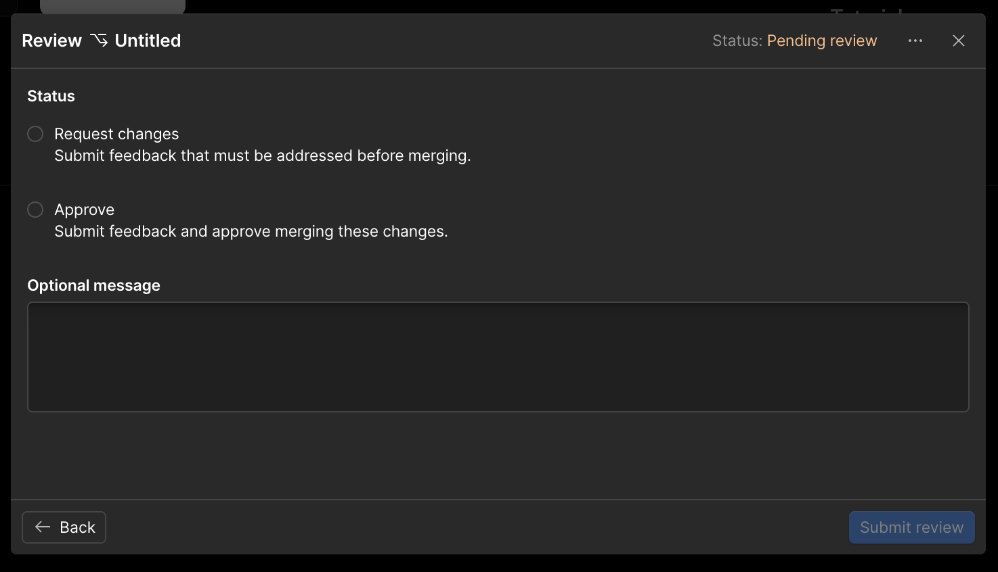Click the Untitled branch name in the header
This screenshot has height=572, width=998.
pos(148,41)
